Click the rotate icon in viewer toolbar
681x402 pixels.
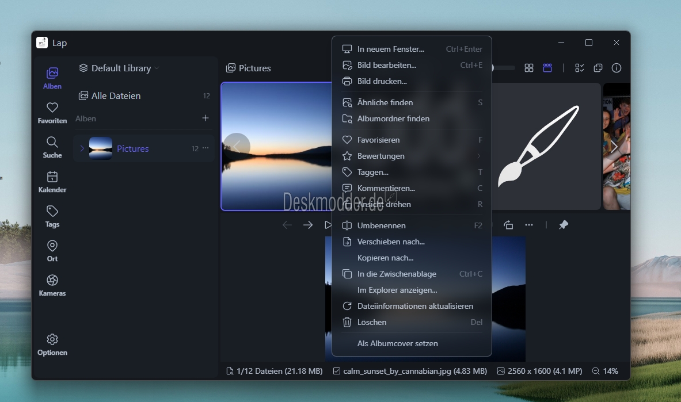(508, 225)
